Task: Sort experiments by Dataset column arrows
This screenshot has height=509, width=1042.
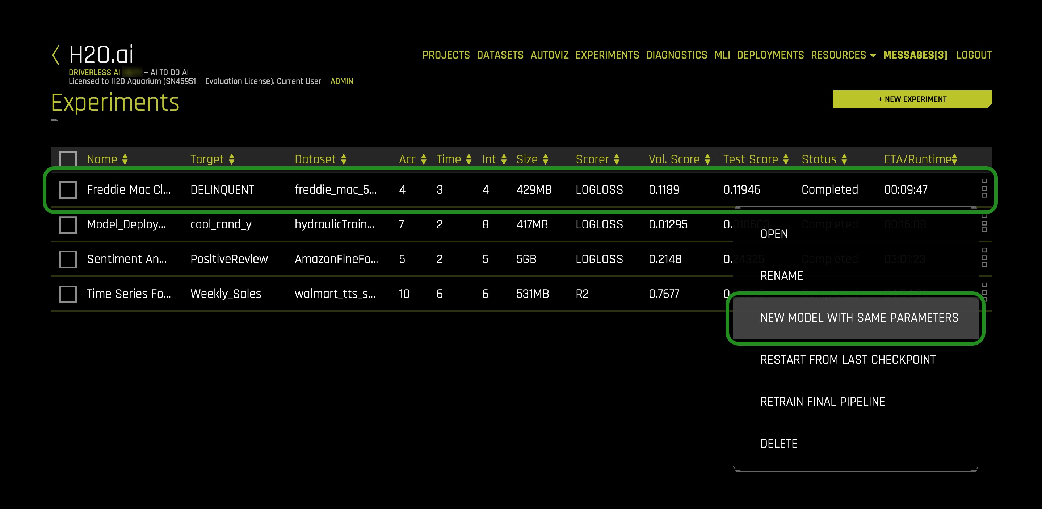Action: pyautogui.click(x=344, y=159)
